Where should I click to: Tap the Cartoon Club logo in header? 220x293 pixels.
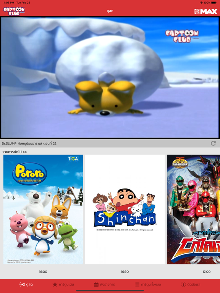click(14, 11)
